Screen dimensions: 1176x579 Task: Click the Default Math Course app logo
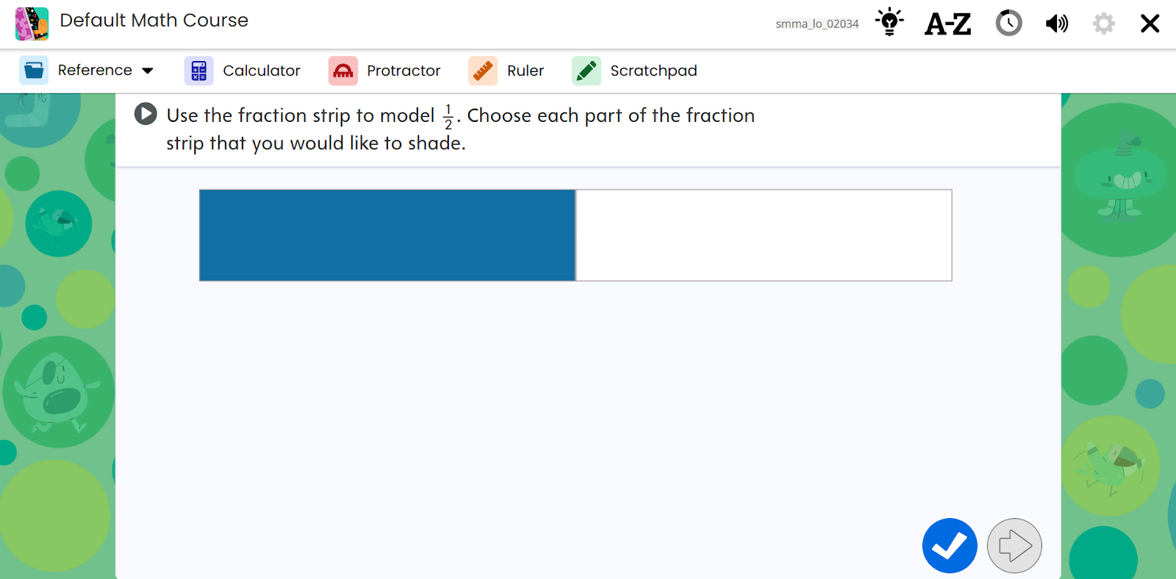pos(32,24)
